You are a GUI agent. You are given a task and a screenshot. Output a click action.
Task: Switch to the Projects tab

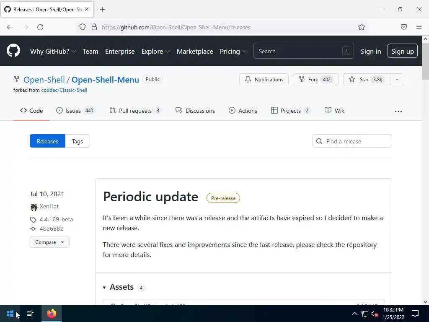(x=291, y=111)
